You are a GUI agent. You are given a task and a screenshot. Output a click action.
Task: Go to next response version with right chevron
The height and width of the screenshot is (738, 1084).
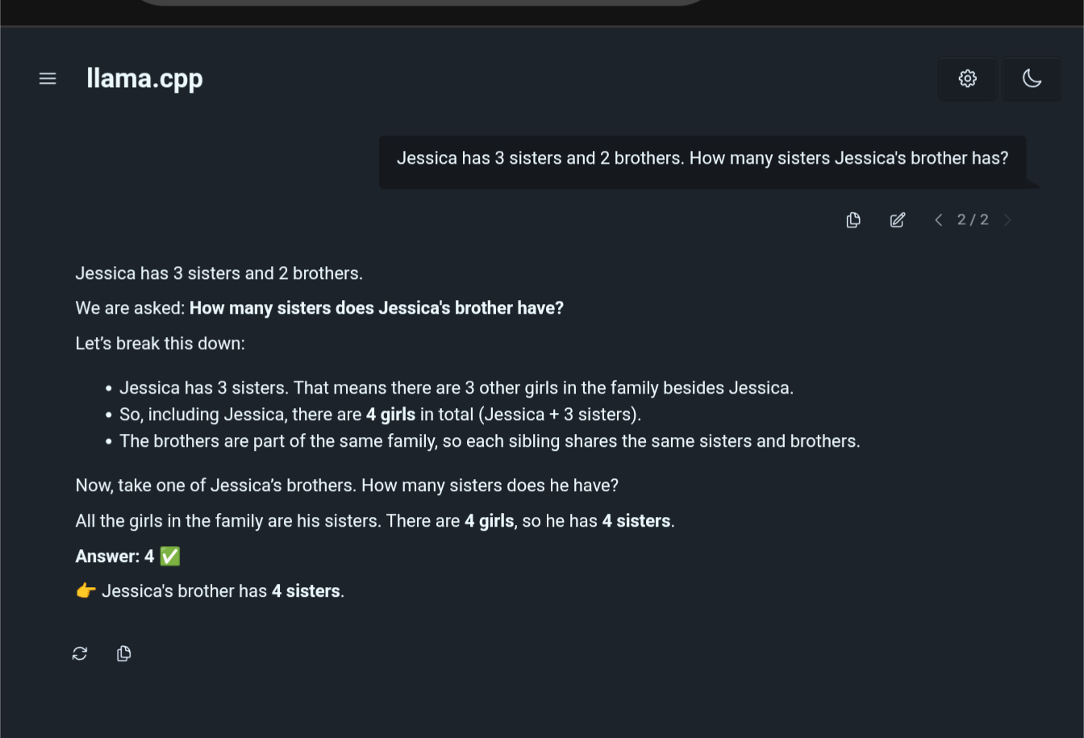click(1007, 220)
